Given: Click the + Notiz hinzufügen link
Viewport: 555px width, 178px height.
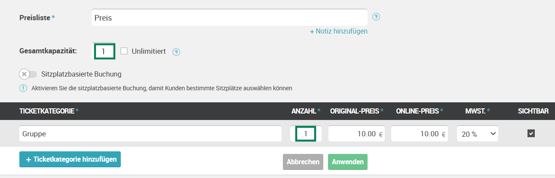Looking at the screenshot, I should [x=339, y=31].
